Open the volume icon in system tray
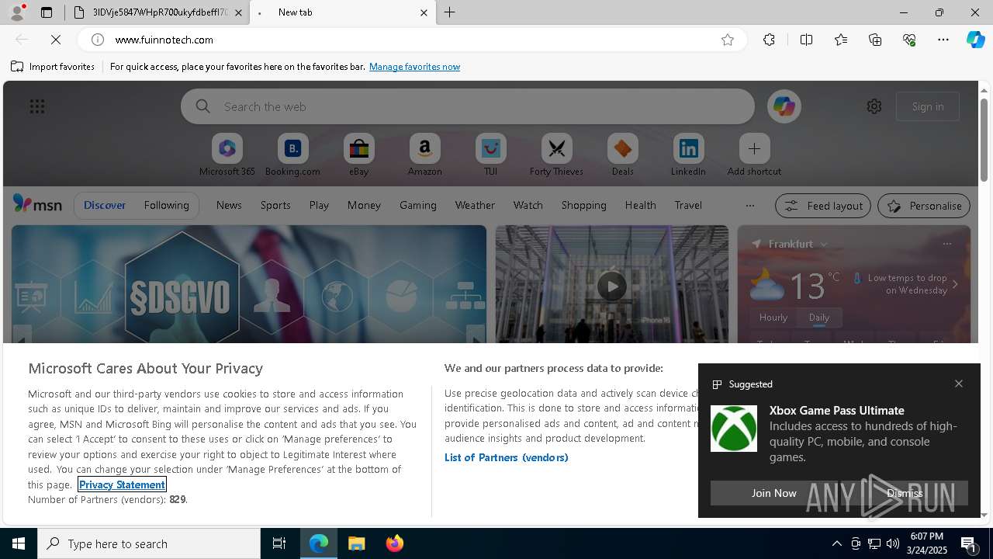Image resolution: width=993 pixels, height=559 pixels. (893, 543)
